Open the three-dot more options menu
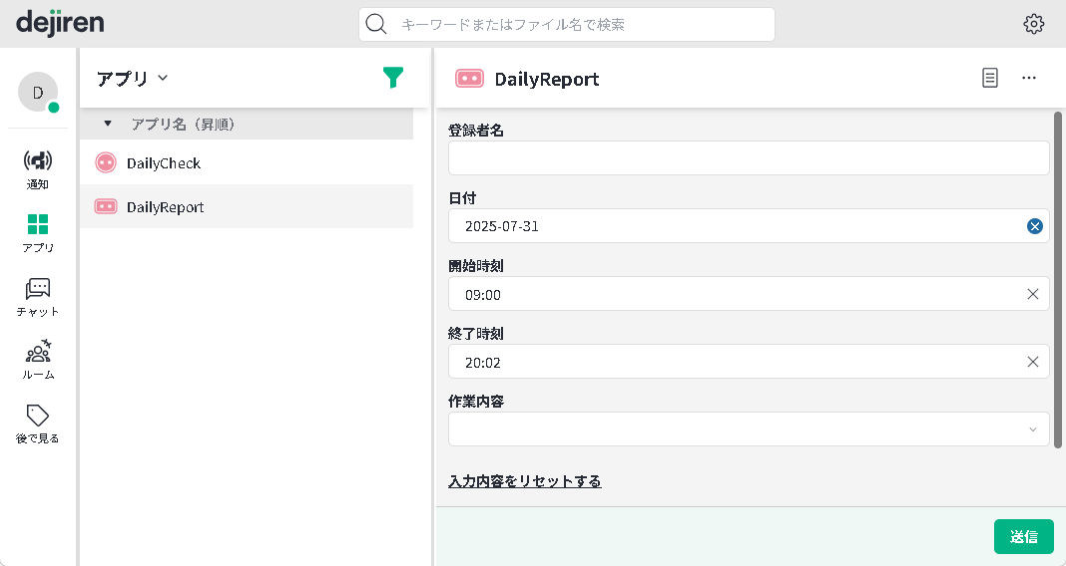The width and height of the screenshot is (1066, 566). [1029, 78]
